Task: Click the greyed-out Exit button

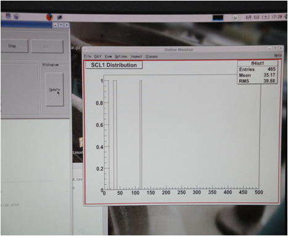Action: [47, 46]
